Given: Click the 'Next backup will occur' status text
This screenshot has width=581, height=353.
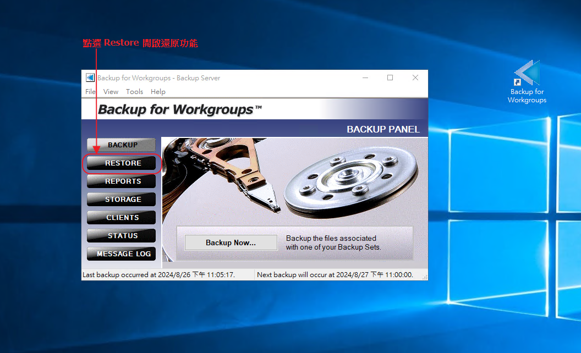Looking at the screenshot, I should [x=335, y=275].
